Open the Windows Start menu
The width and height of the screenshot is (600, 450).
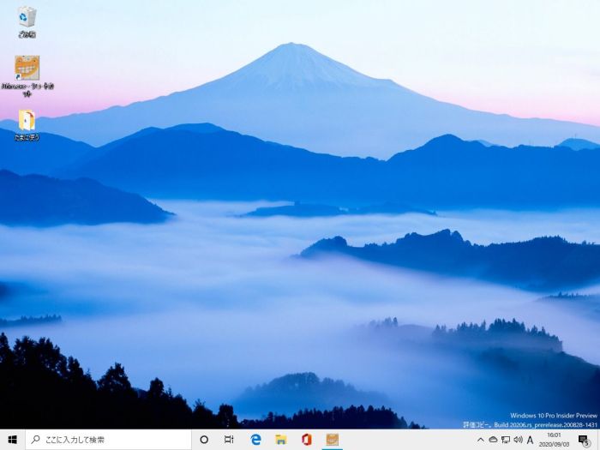pos(12,440)
